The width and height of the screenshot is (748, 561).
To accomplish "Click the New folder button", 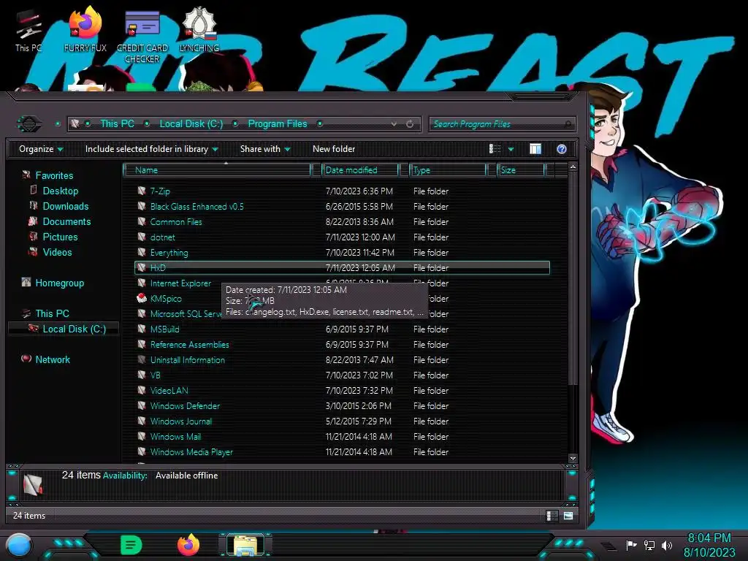I will pyautogui.click(x=334, y=149).
